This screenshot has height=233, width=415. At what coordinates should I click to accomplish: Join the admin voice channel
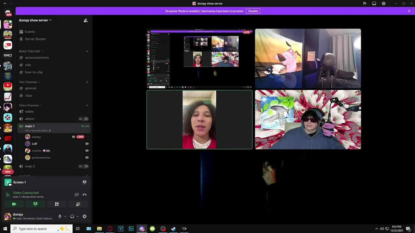54,119
